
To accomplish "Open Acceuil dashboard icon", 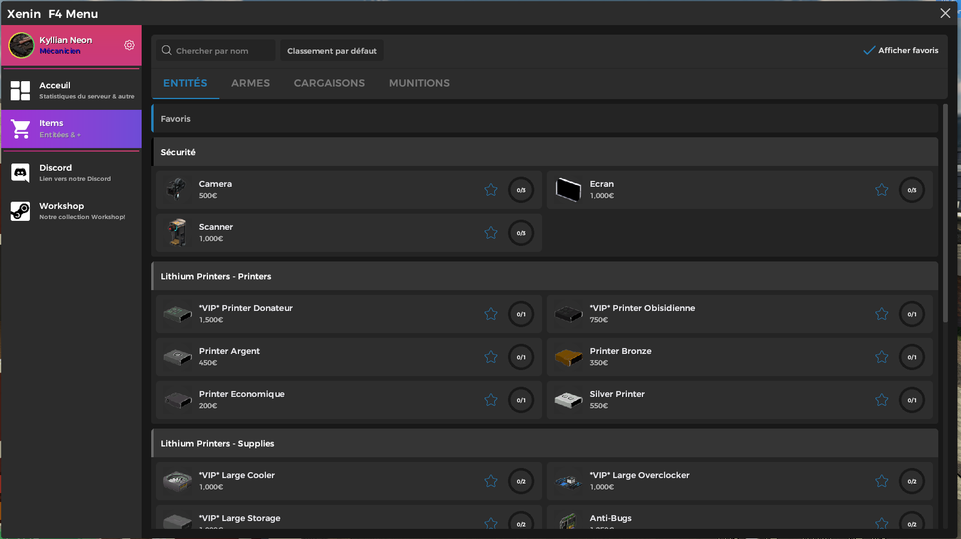I will coord(20,91).
